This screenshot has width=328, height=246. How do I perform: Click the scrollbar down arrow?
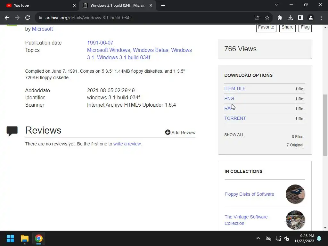click(325, 228)
